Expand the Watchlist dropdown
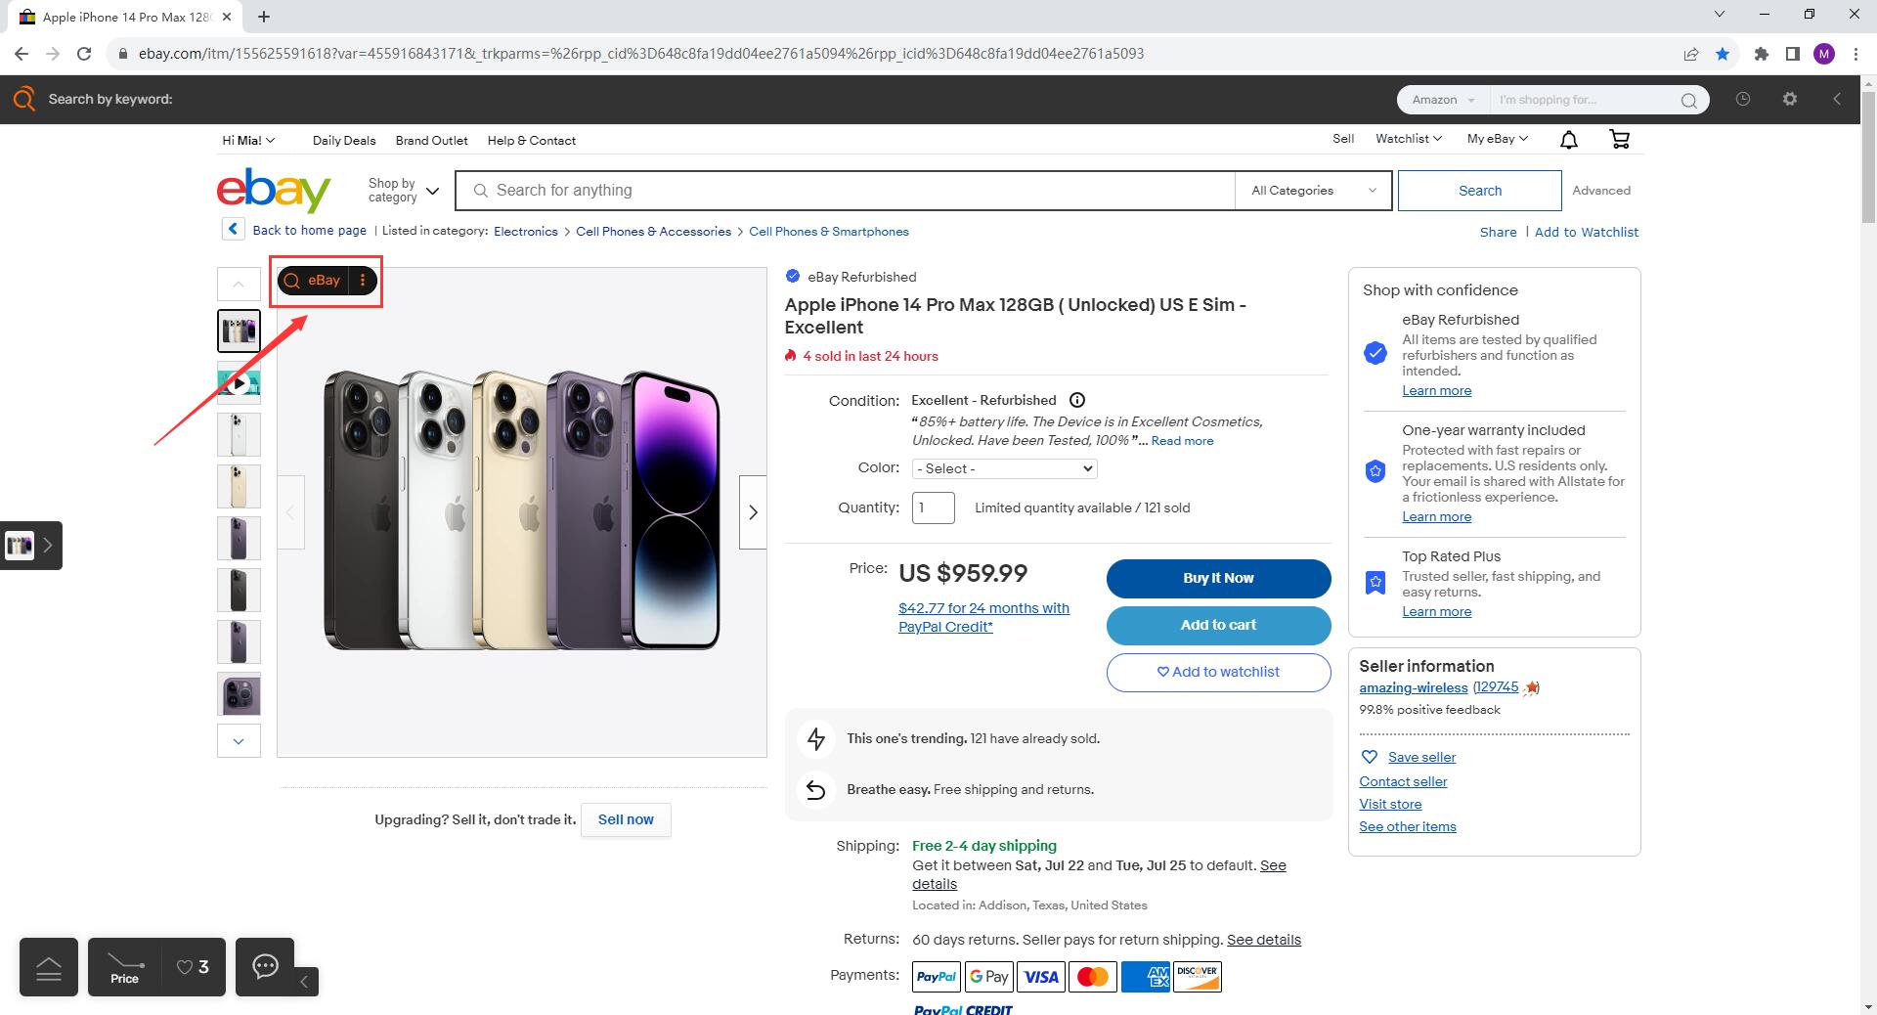The height and width of the screenshot is (1015, 1877). (1408, 139)
